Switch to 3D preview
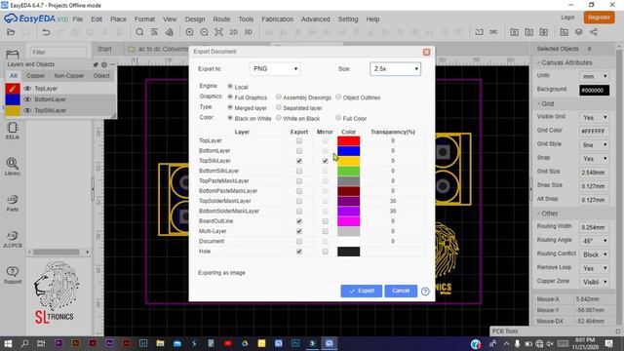The image size is (624, 351). pyautogui.click(x=248, y=32)
